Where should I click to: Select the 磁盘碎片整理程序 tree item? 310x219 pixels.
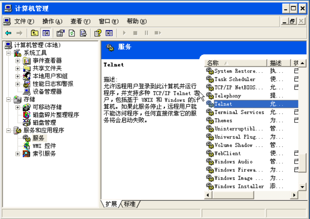click(x=56, y=115)
